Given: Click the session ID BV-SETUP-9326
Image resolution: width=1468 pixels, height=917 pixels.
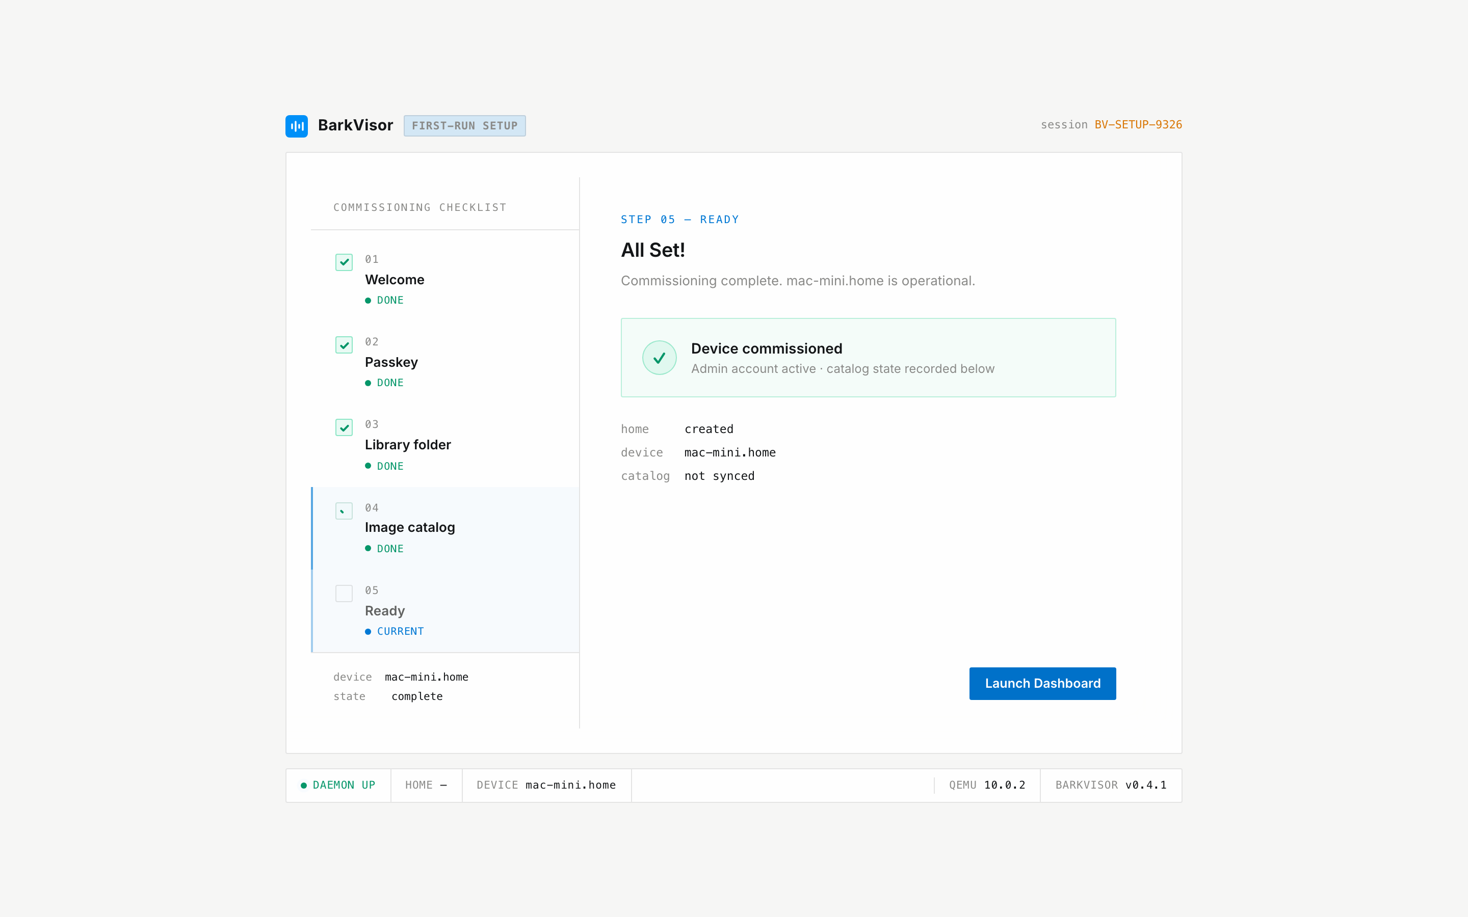Looking at the screenshot, I should pos(1138,125).
